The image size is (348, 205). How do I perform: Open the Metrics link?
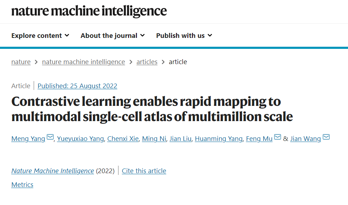tap(22, 184)
